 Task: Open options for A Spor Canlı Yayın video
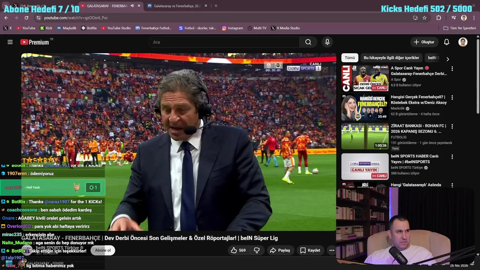pyautogui.click(x=452, y=69)
